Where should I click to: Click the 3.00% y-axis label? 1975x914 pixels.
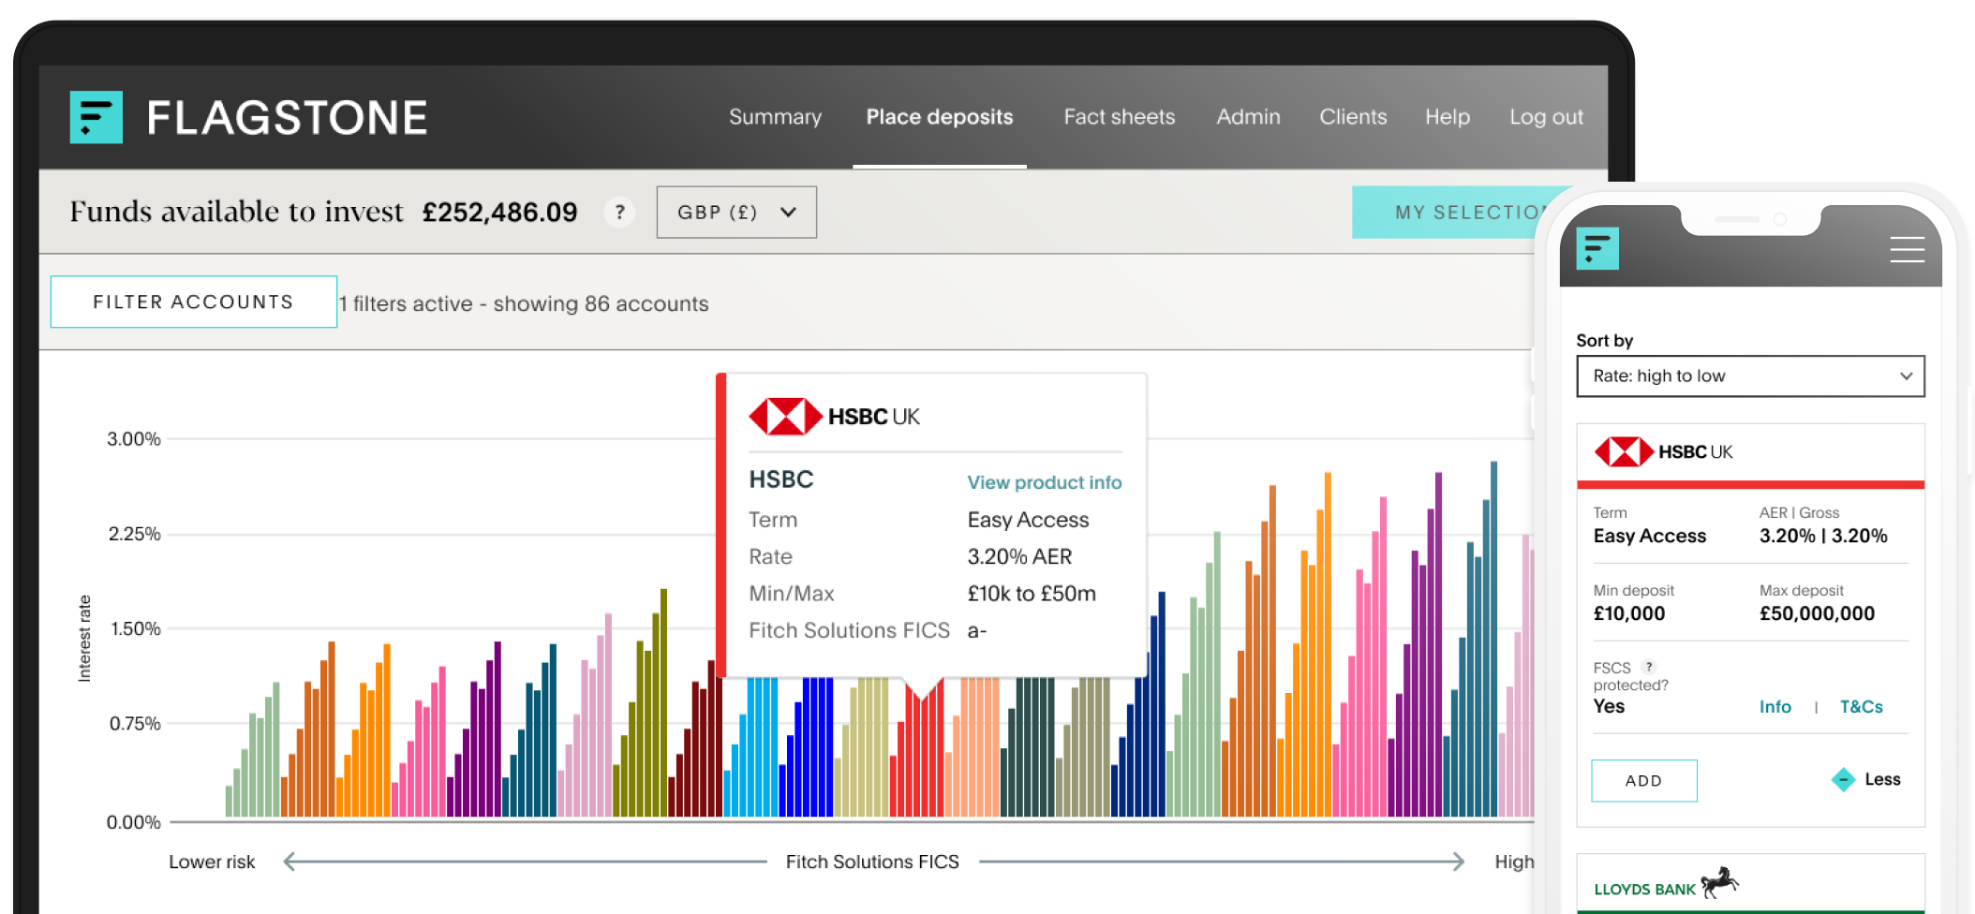click(134, 438)
